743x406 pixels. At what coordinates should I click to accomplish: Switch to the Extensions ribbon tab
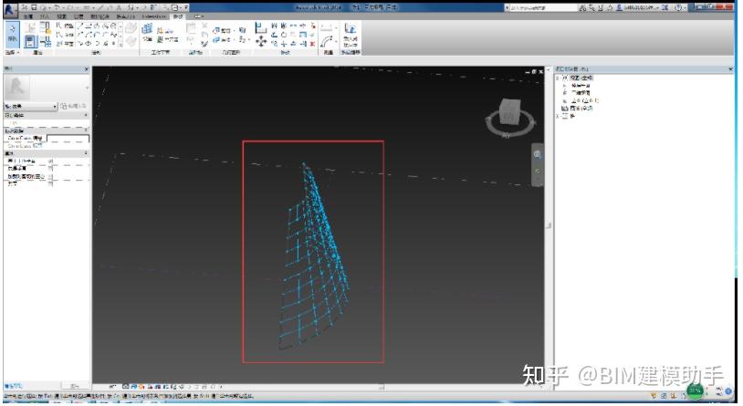(x=153, y=16)
